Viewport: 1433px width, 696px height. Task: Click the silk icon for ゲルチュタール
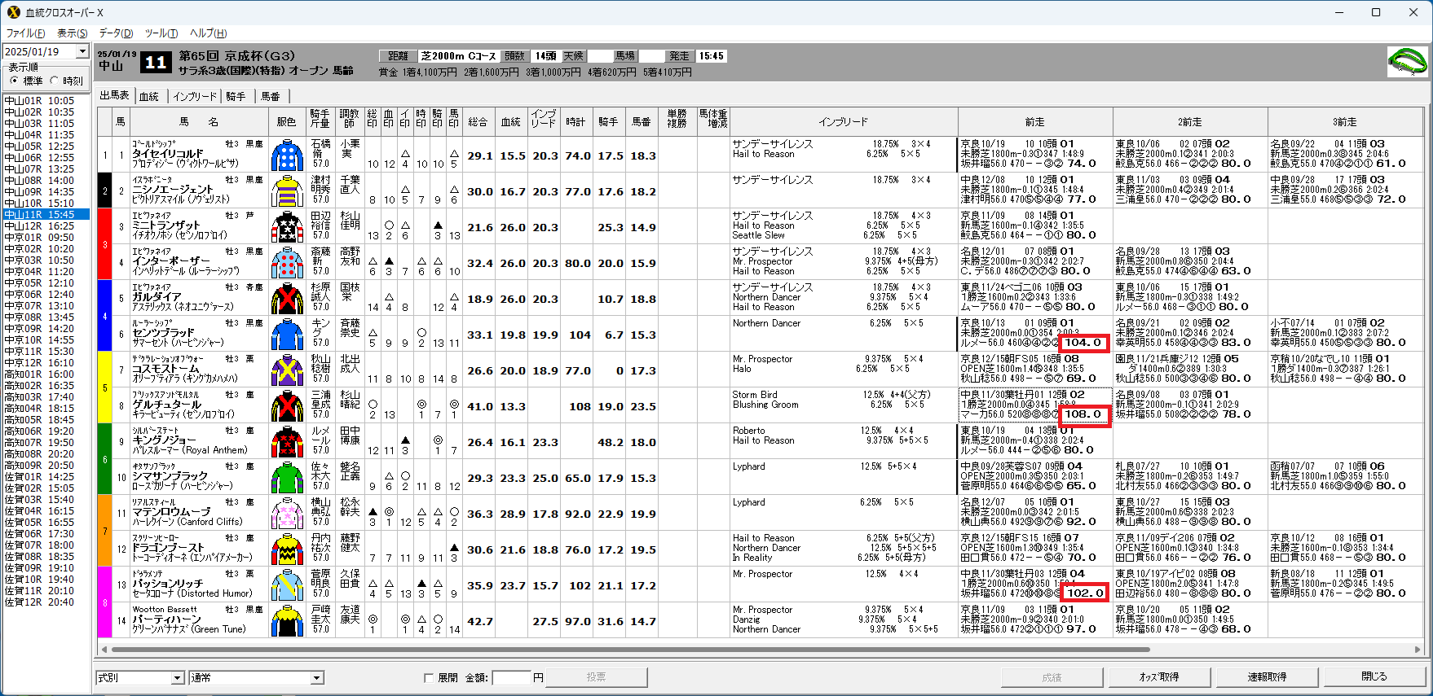click(x=287, y=405)
